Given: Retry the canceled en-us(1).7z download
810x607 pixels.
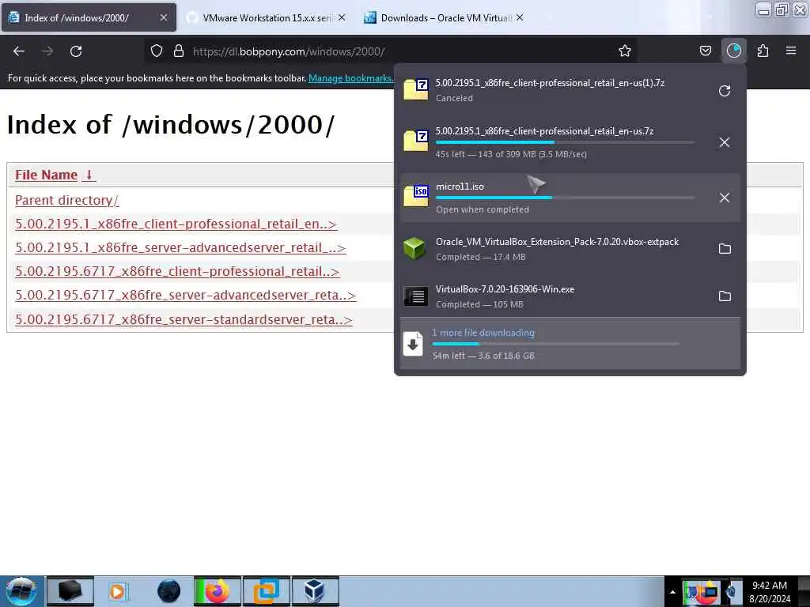Looking at the screenshot, I should pos(725,91).
